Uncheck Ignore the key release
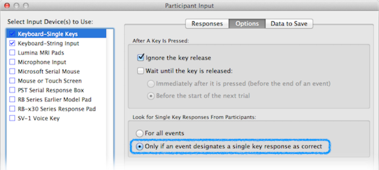The image size is (379, 170). pos(140,58)
